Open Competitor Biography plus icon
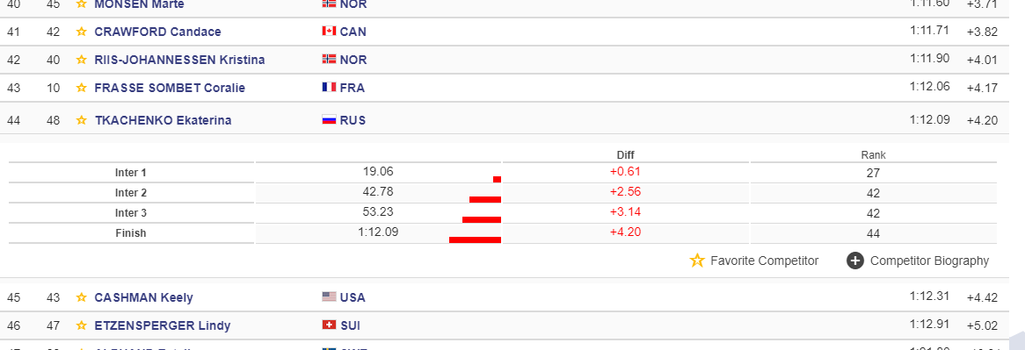This screenshot has height=350, width=1025. (854, 261)
